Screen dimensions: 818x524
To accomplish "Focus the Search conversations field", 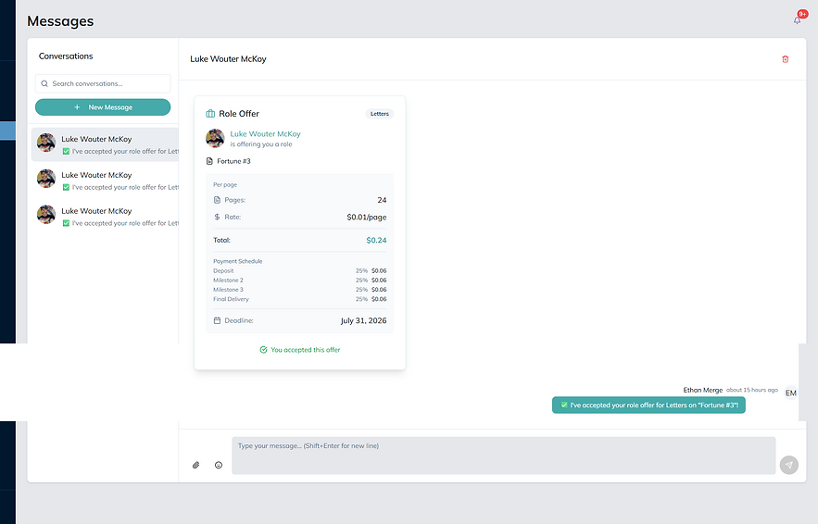I will coord(103,83).
